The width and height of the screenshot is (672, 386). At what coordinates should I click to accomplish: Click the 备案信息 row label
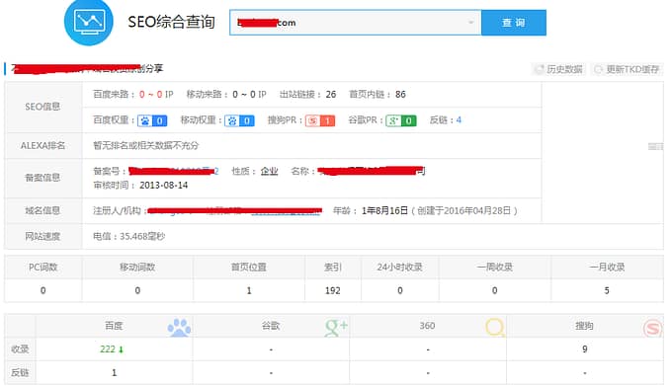42,178
